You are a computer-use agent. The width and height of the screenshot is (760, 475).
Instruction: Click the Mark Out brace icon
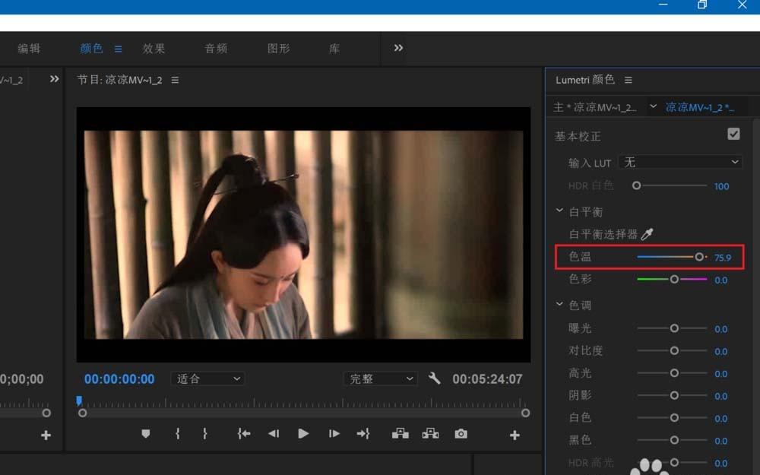click(x=204, y=433)
